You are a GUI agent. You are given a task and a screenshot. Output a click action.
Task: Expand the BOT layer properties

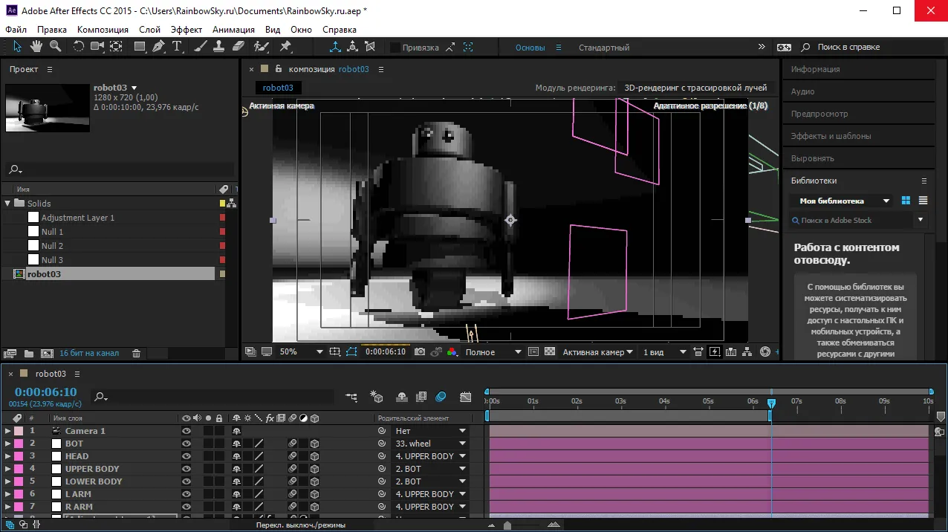[x=7, y=444]
